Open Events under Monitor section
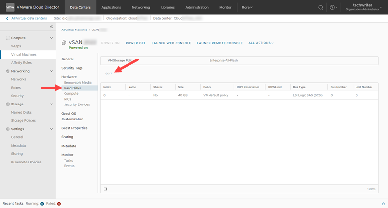The height and width of the screenshot is (208, 388). click(x=69, y=166)
